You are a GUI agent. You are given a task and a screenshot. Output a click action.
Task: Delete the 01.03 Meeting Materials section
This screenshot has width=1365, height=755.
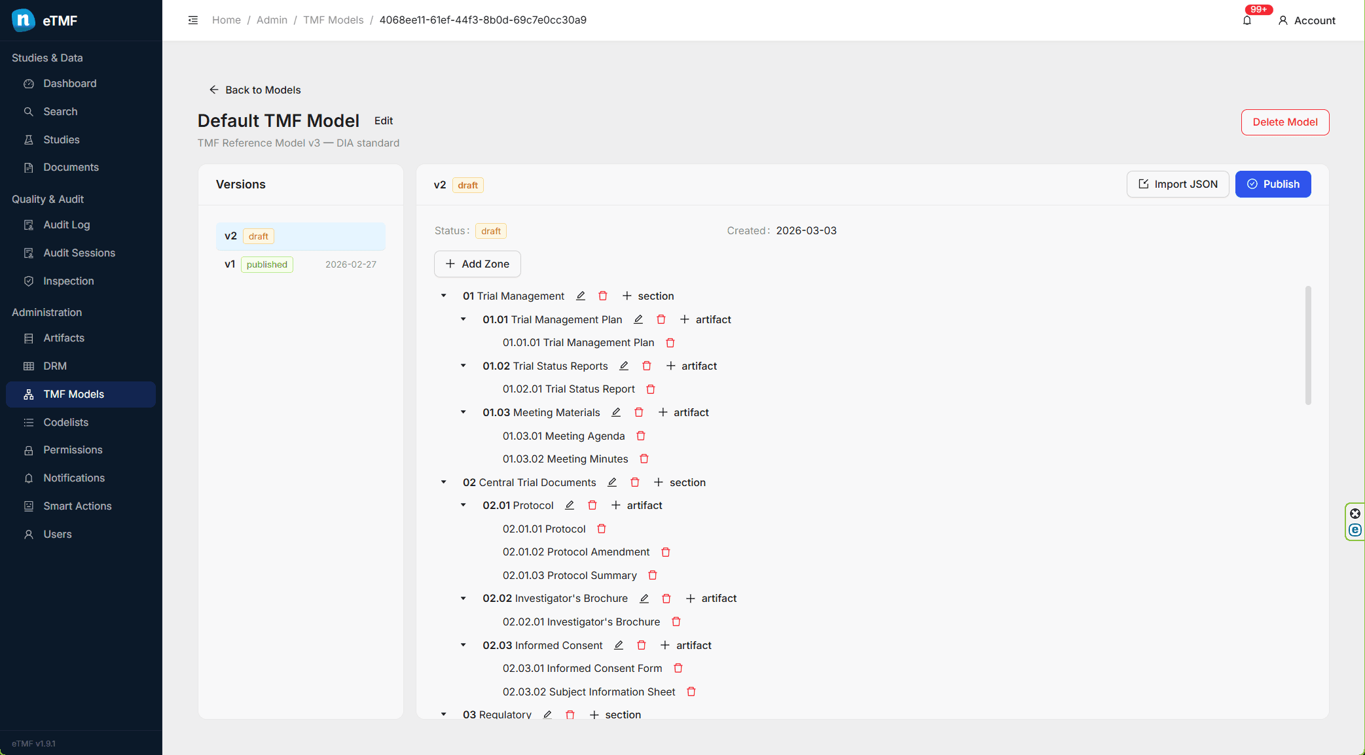click(x=639, y=412)
